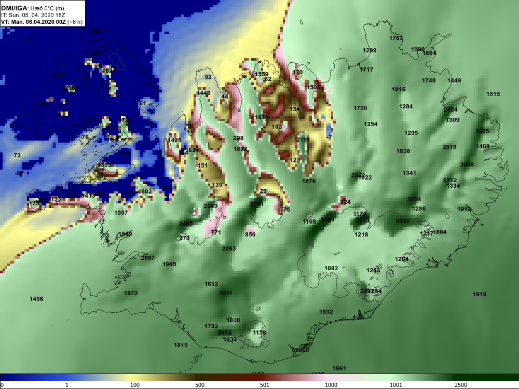
Task: Click the legend label "500"
Action: [x=200, y=385]
